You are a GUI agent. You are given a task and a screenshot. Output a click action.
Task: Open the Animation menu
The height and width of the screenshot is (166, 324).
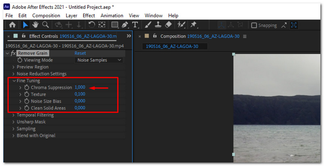click(x=112, y=16)
